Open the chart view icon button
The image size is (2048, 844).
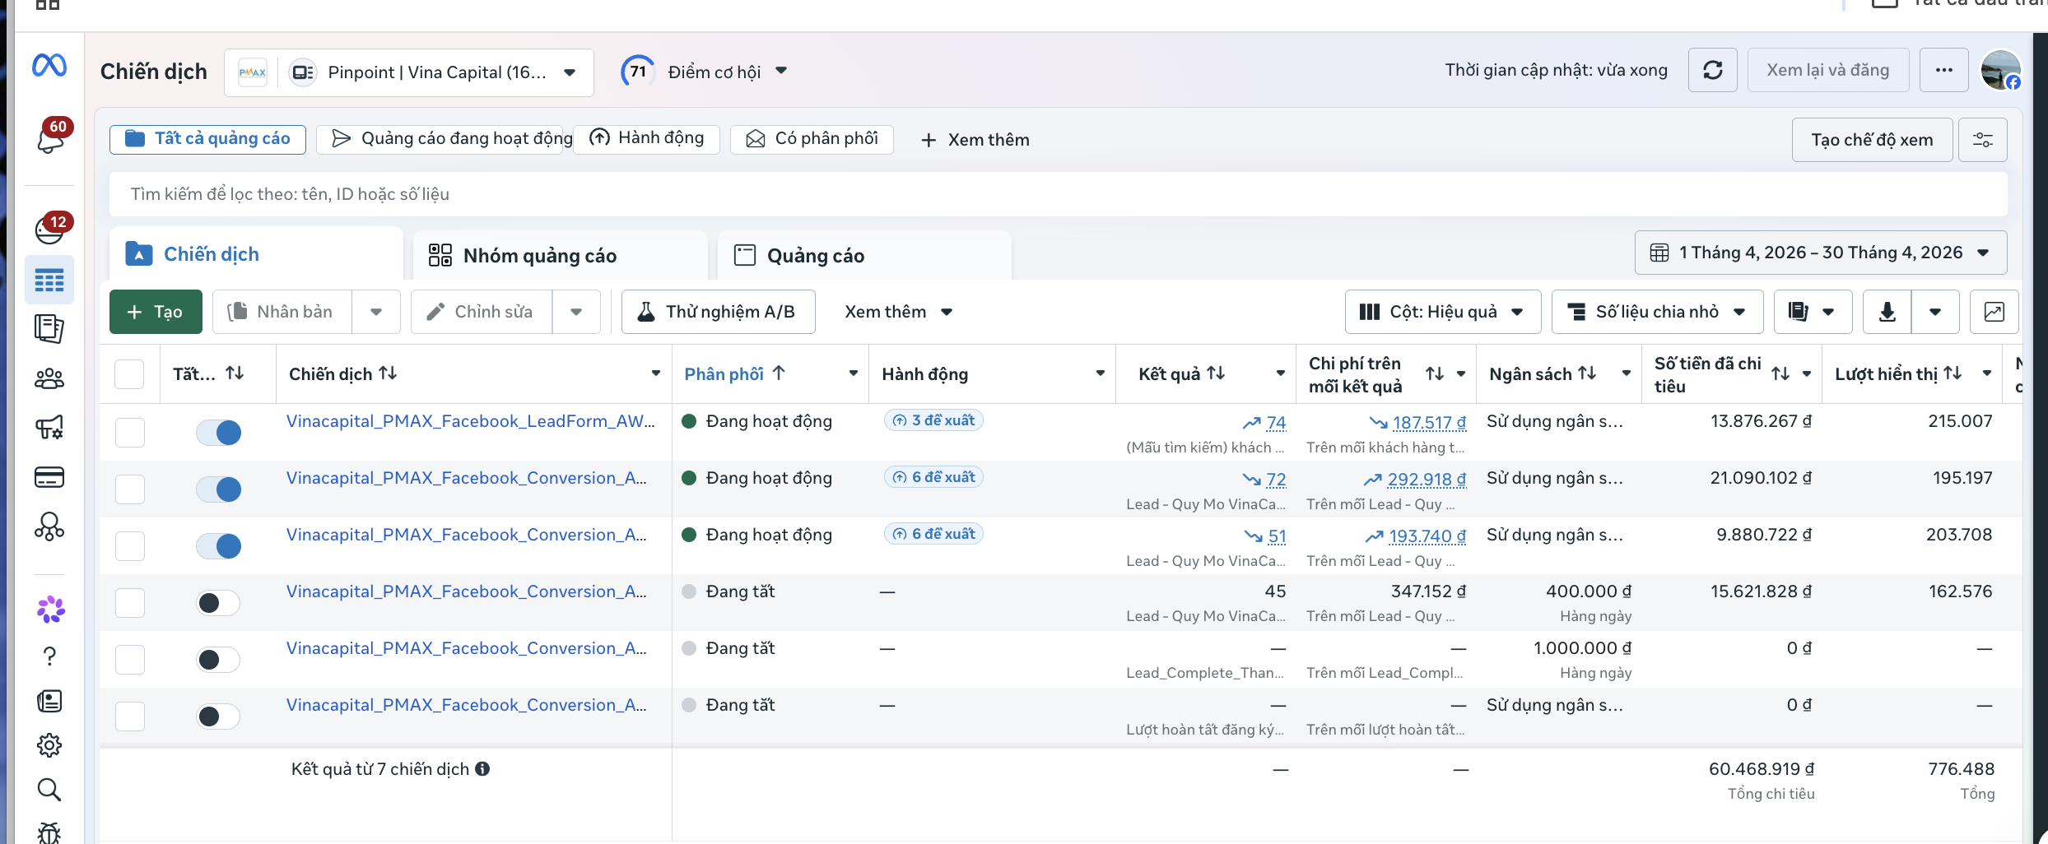(x=1994, y=312)
